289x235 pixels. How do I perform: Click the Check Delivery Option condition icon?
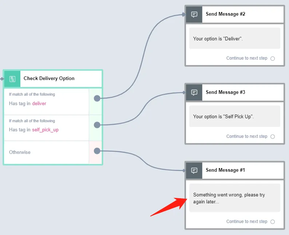click(x=12, y=79)
